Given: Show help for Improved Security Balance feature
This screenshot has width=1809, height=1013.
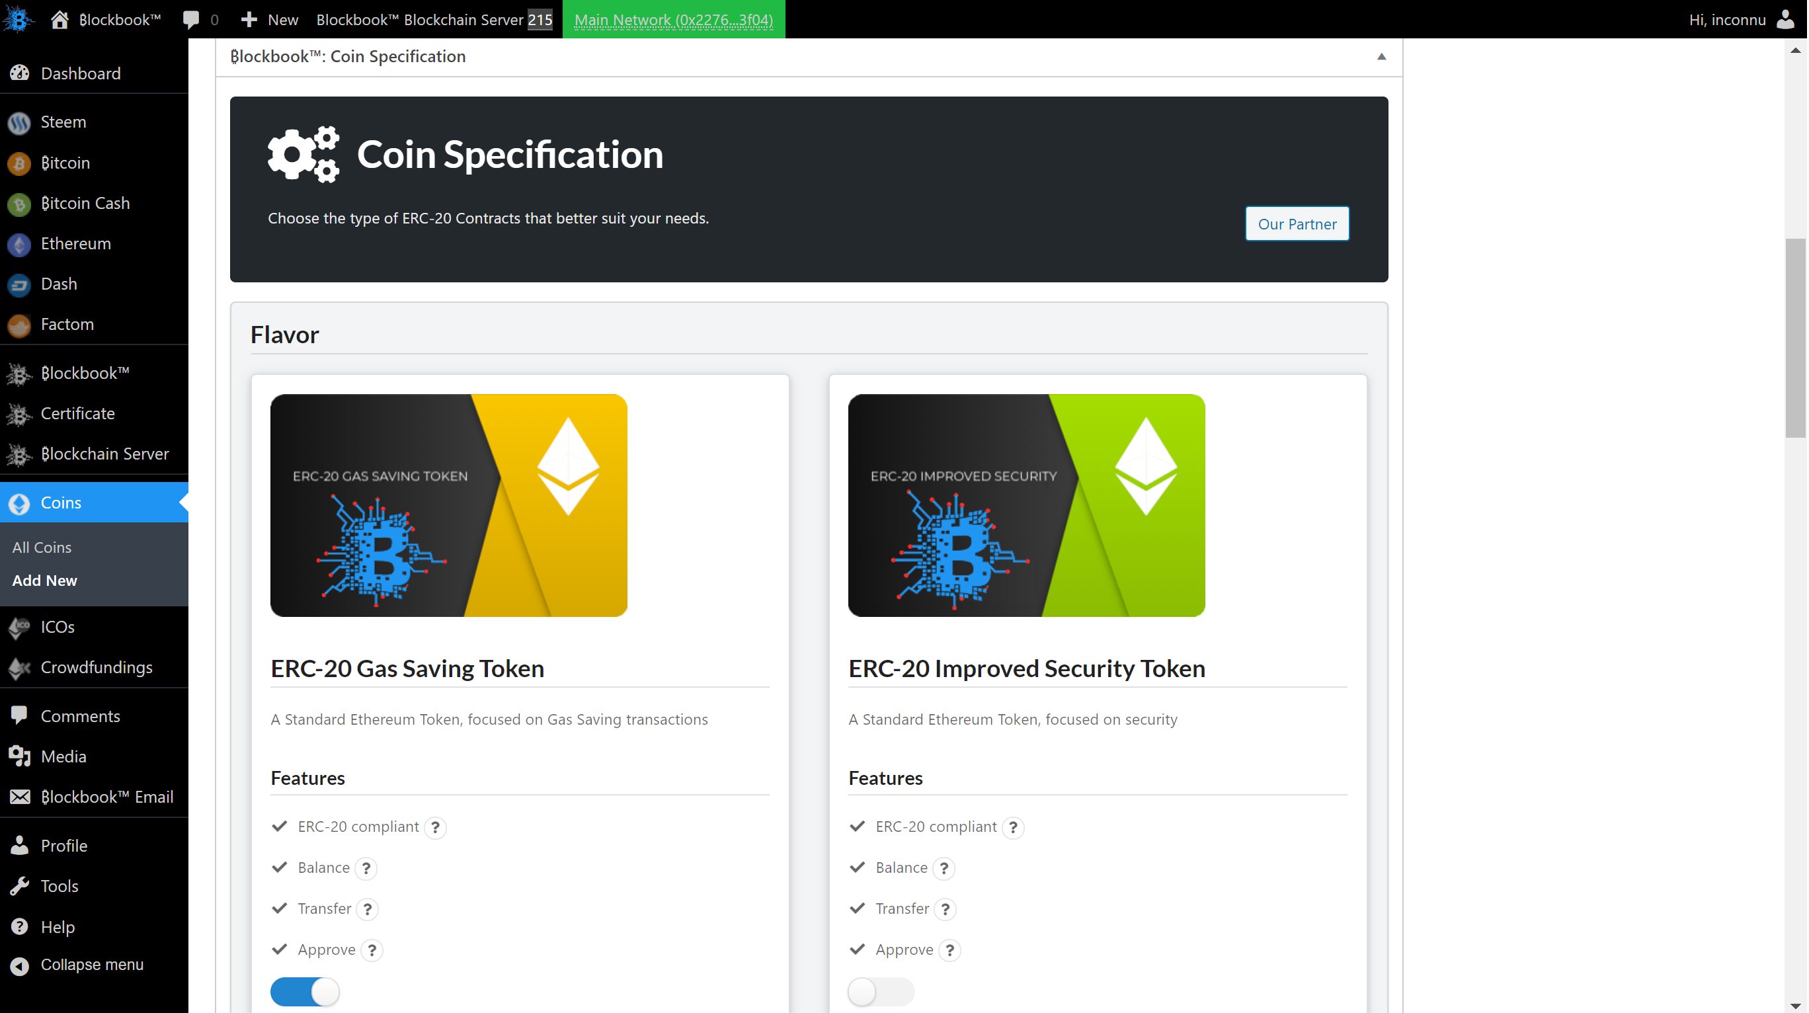Looking at the screenshot, I should (944, 868).
